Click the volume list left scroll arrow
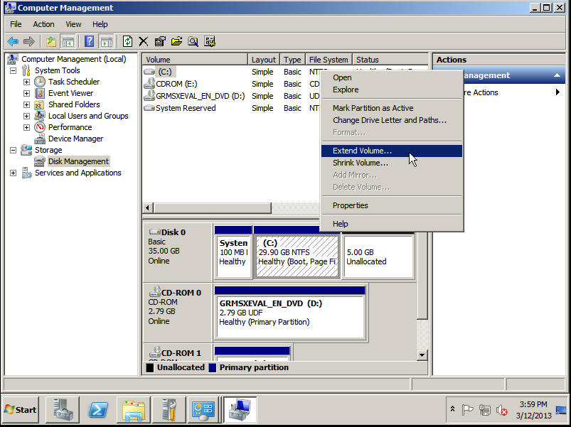 pos(147,207)
